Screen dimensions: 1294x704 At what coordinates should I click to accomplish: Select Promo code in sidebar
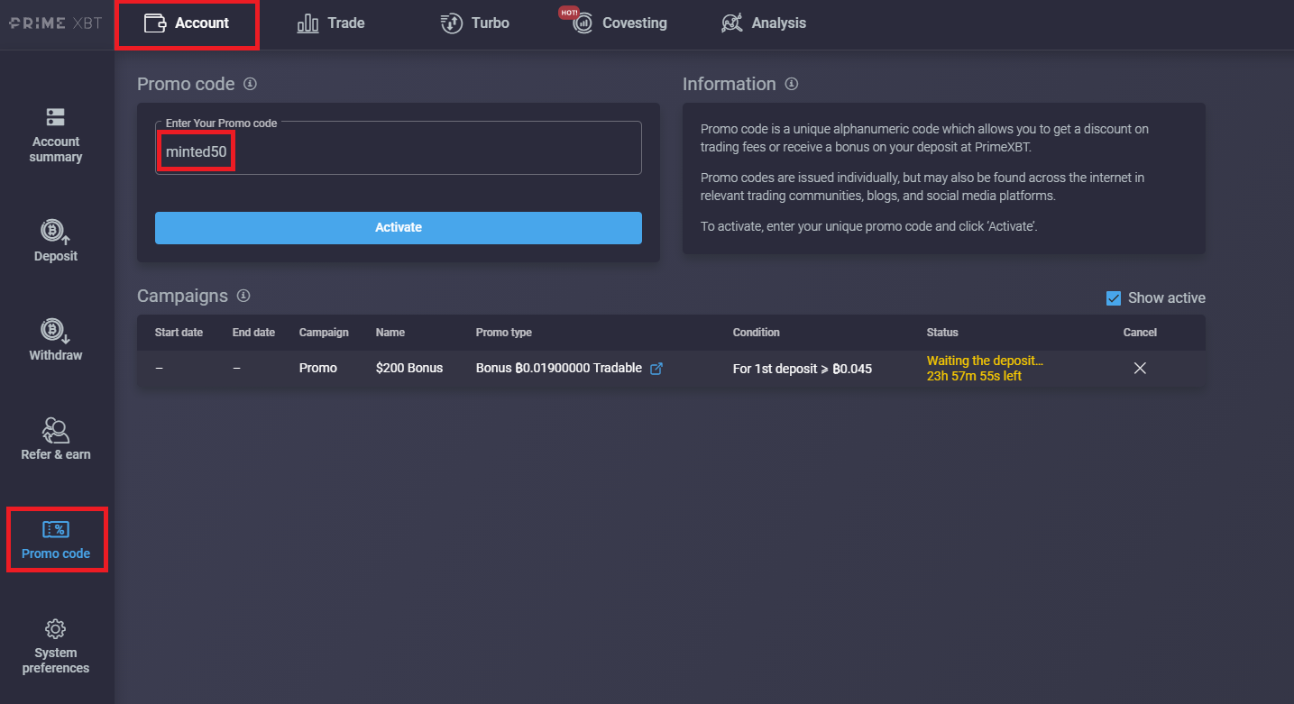pos(56,539)
